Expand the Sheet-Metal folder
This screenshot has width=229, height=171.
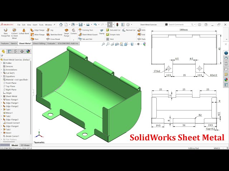[x=1, y=96]
